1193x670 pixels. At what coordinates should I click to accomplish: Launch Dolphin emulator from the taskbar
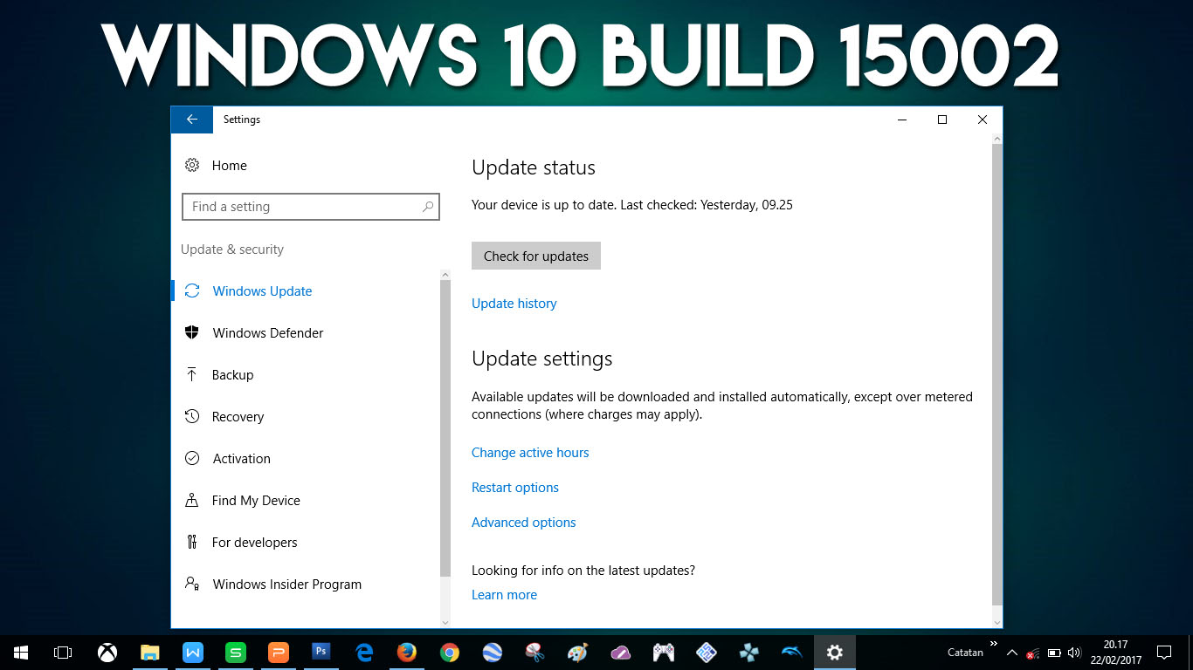(x=792, y=653)
